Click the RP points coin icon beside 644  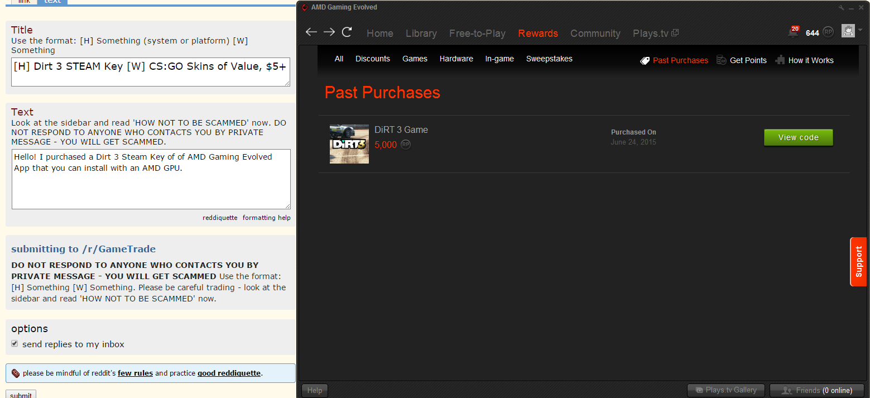point(828,32)
